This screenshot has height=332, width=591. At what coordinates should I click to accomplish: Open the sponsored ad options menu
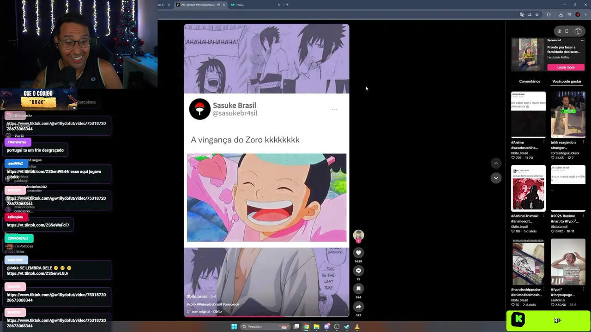pyautogui.click(x=582, y=41)
